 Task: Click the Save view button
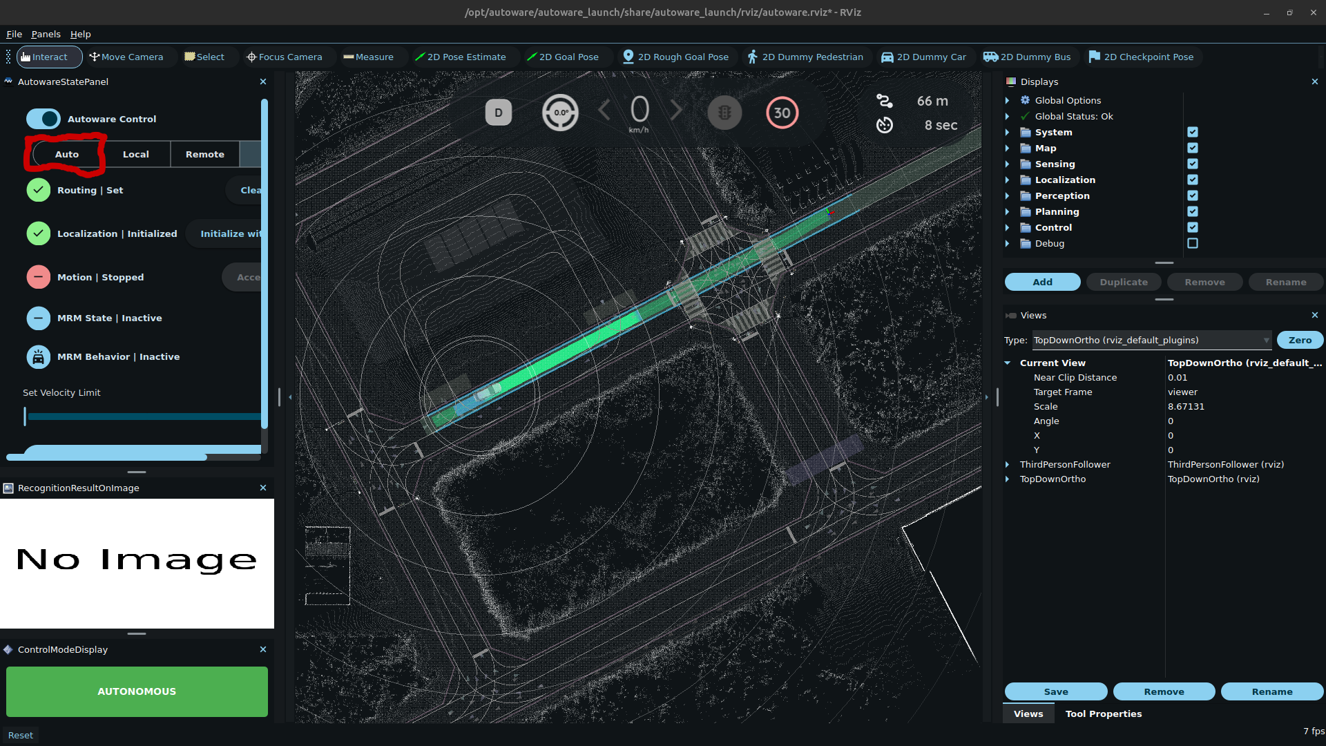point(1056,691)
